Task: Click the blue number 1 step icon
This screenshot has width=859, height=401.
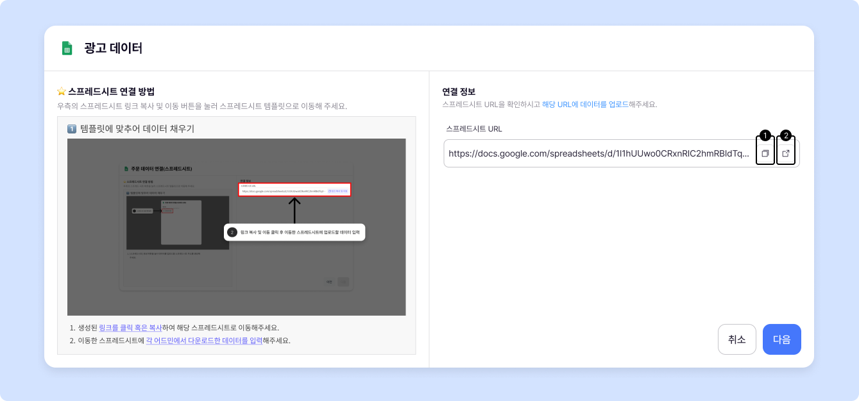Action: 72,129
